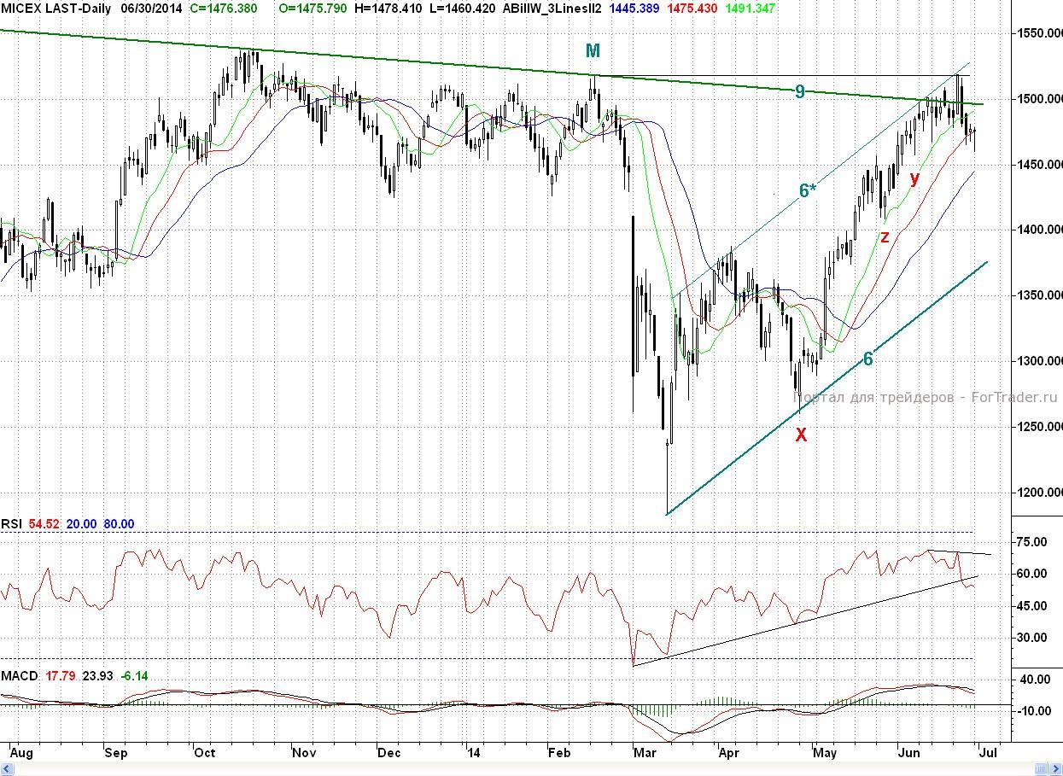Click the red y wave annotation
The image size is (1063, 776).
pyautogui.click(x=914, y=178)
